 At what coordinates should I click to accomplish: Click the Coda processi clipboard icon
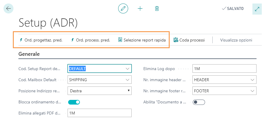[x=176, y=40]
